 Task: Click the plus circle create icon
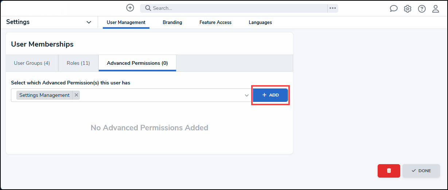130,8
